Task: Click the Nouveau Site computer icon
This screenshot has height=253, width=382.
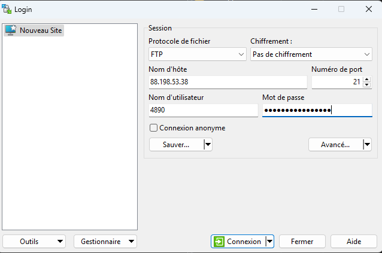Action: [x=10, y=30]
